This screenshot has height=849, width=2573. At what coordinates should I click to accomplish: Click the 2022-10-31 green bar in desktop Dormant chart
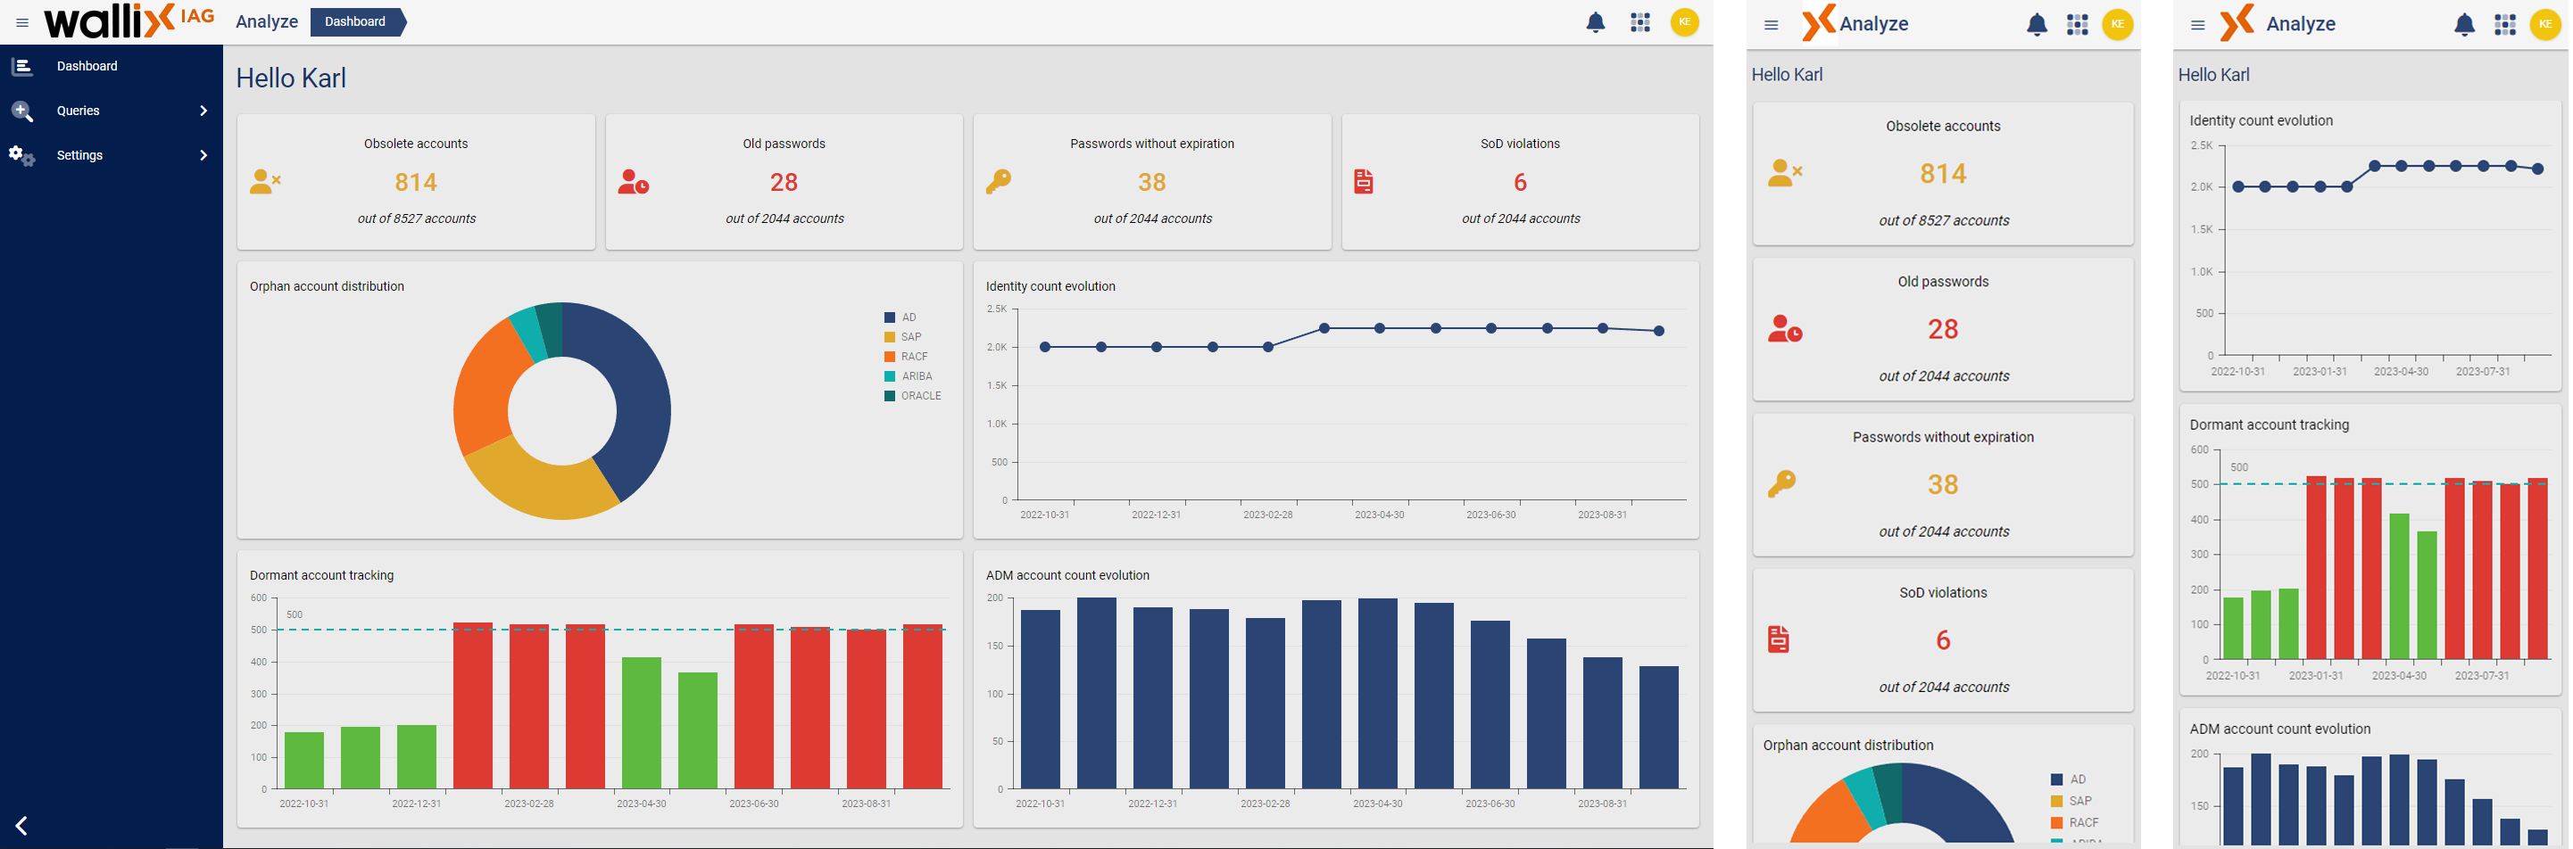point(304,760)
